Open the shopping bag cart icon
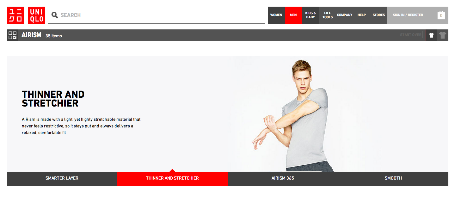This screenshot has height=203, width=455. (441, 15)
